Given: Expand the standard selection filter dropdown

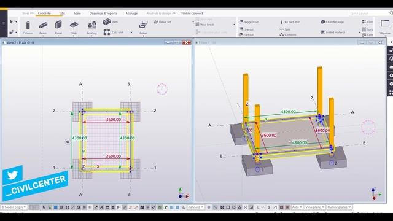Looking at the screenshot, I should click(195, 207).
